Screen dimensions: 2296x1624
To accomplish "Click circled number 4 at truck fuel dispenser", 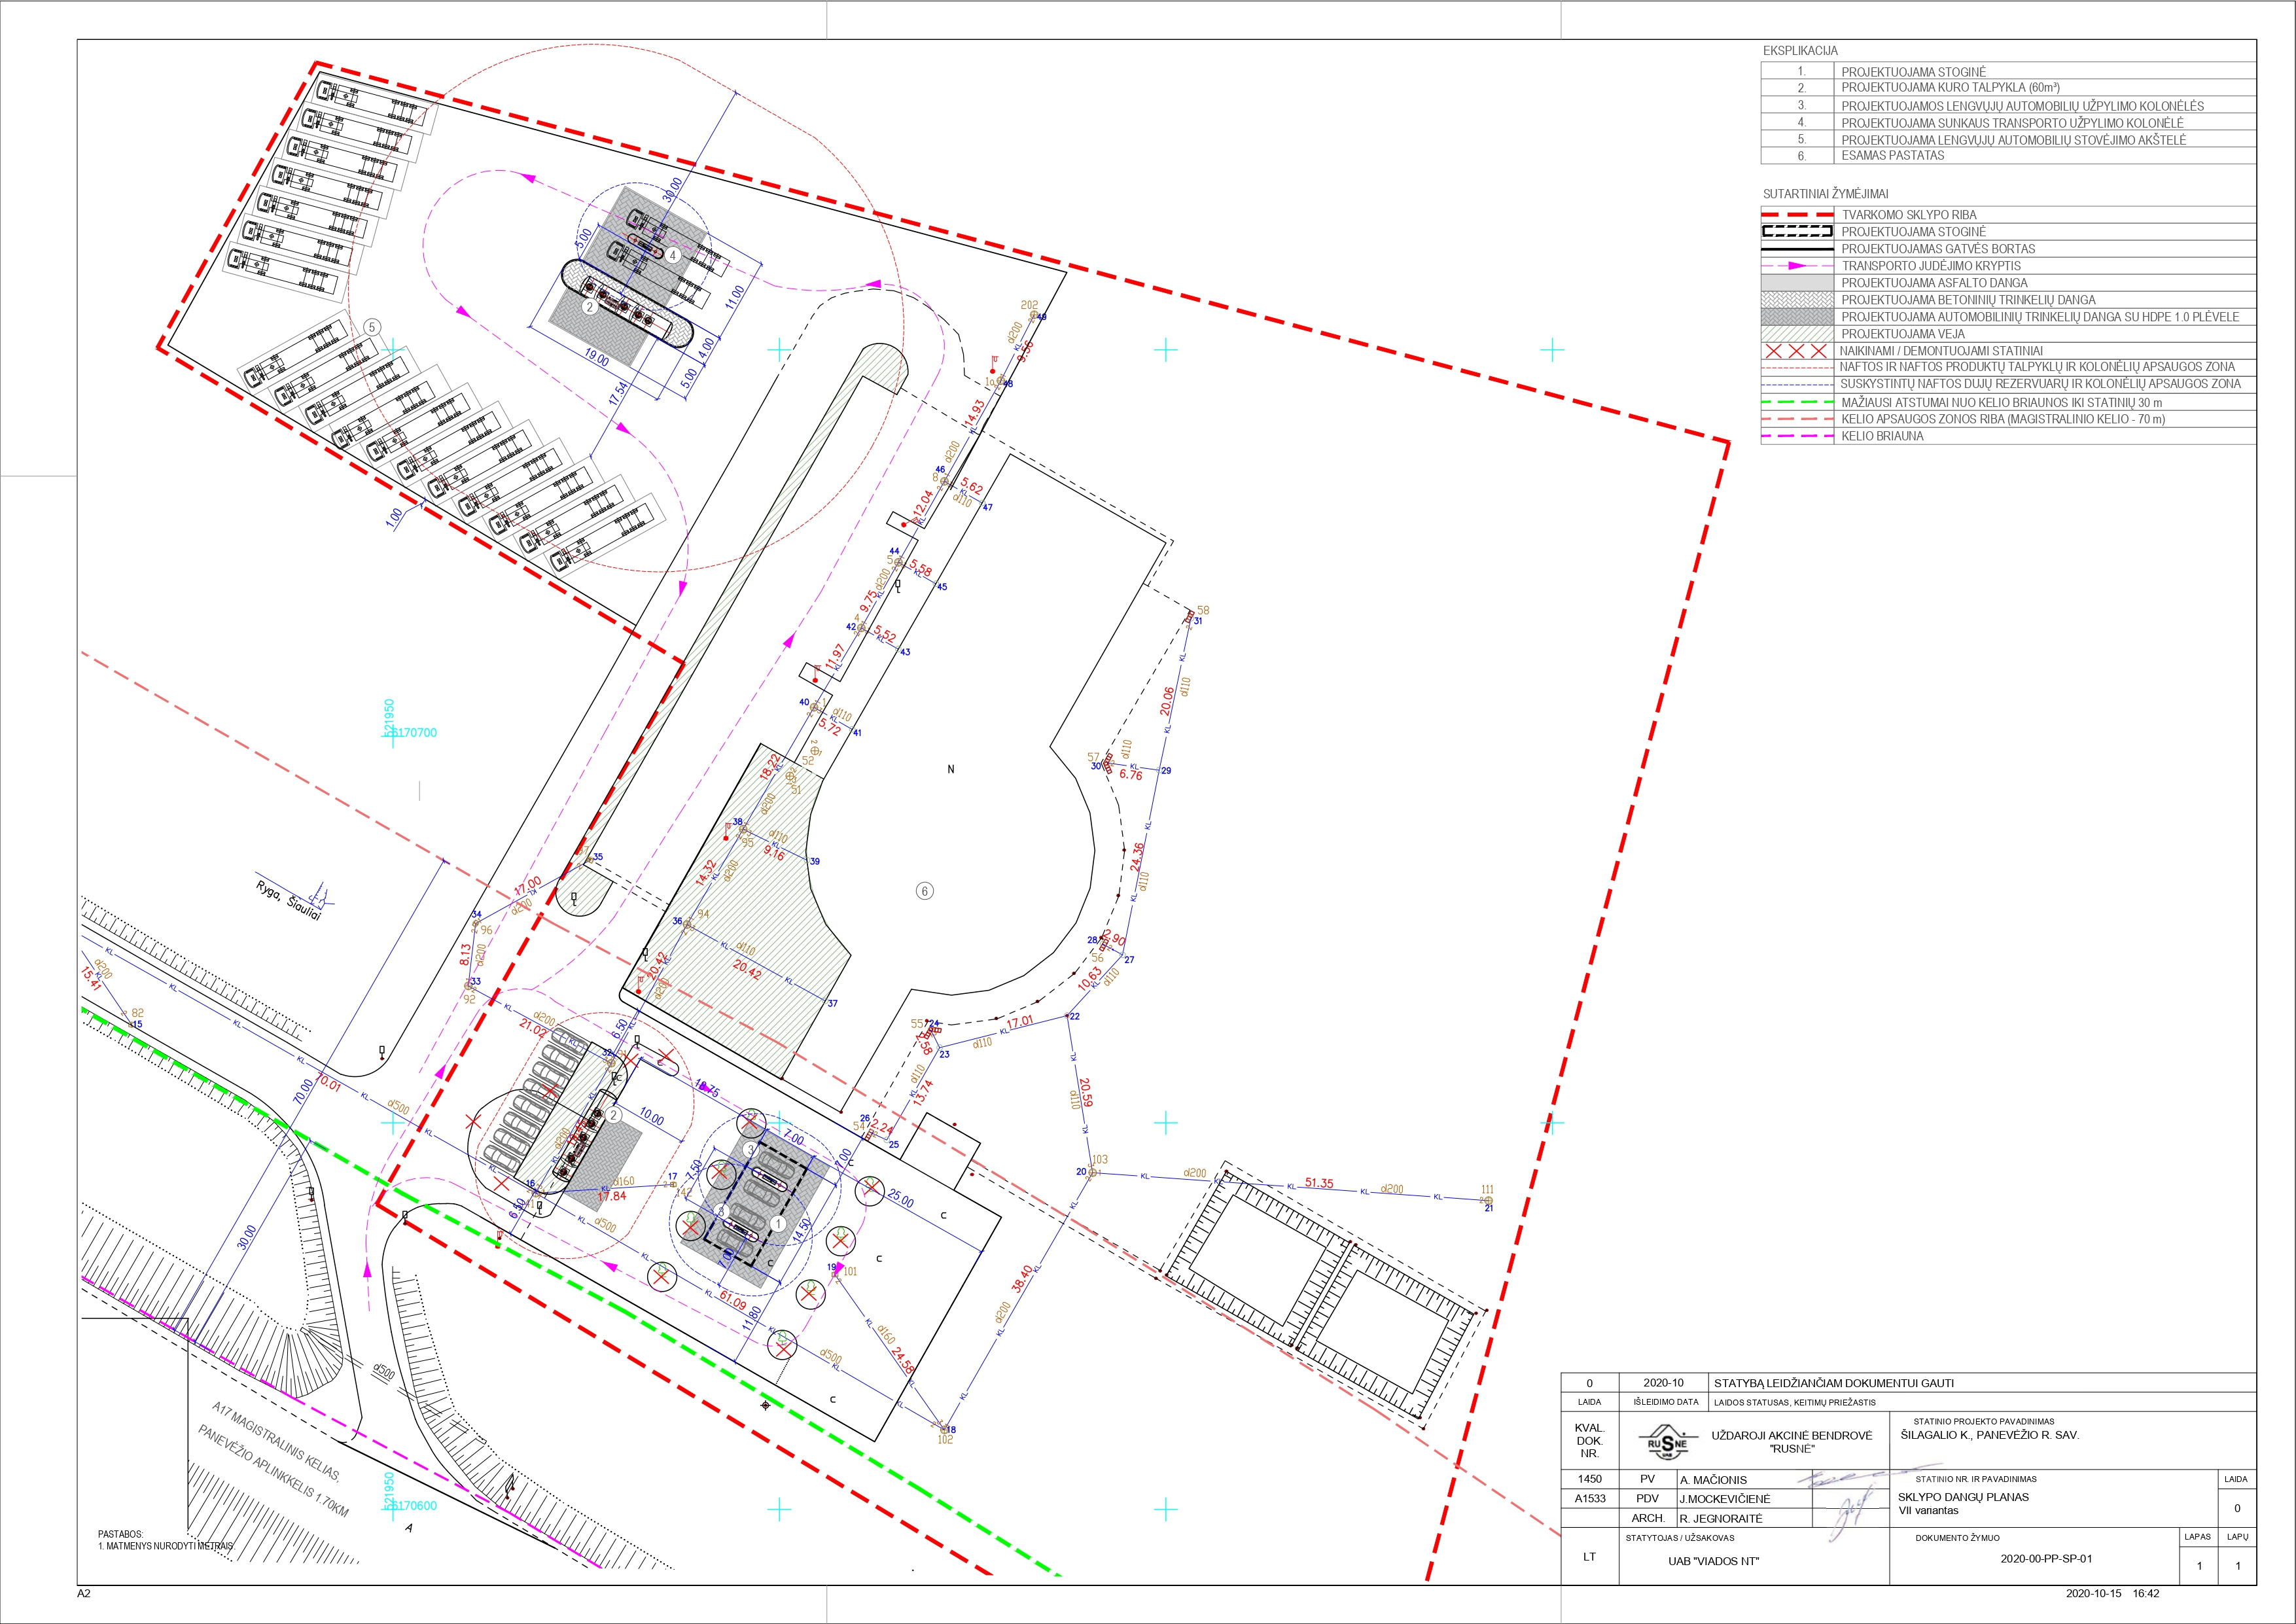I will [674, 255].
